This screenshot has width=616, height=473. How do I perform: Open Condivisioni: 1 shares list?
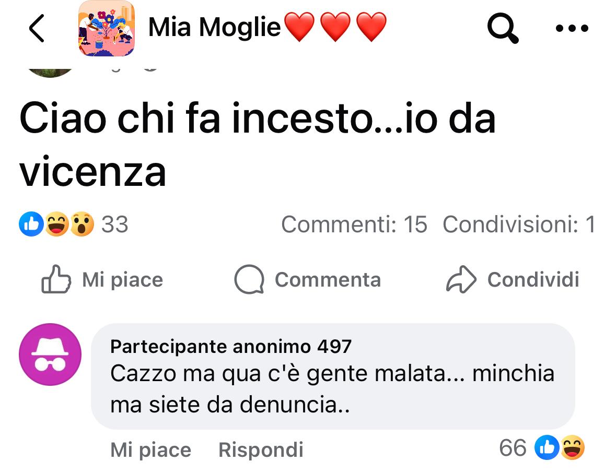(518, 224)
